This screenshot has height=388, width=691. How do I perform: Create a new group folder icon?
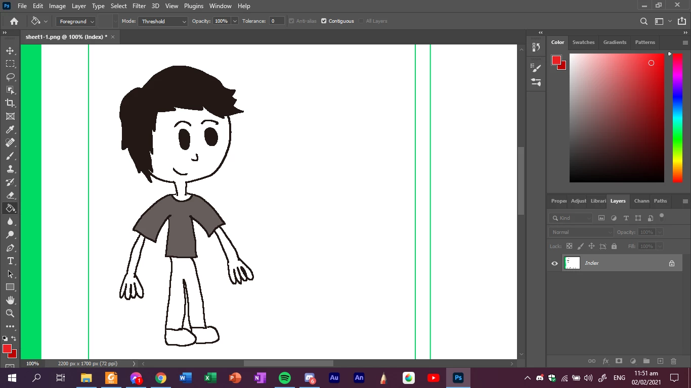[646, 361]
